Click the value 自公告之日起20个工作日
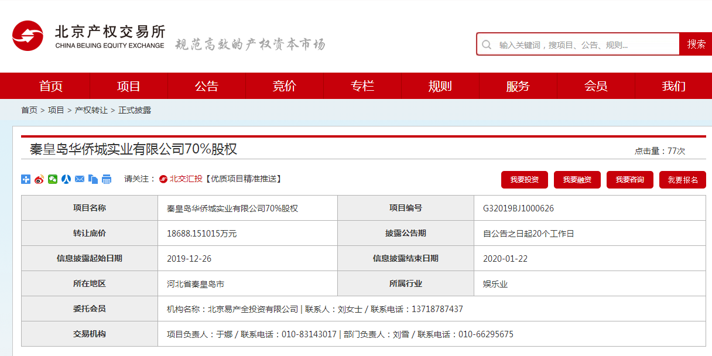This screenshot has width=712, height=356. coord(529,234)
